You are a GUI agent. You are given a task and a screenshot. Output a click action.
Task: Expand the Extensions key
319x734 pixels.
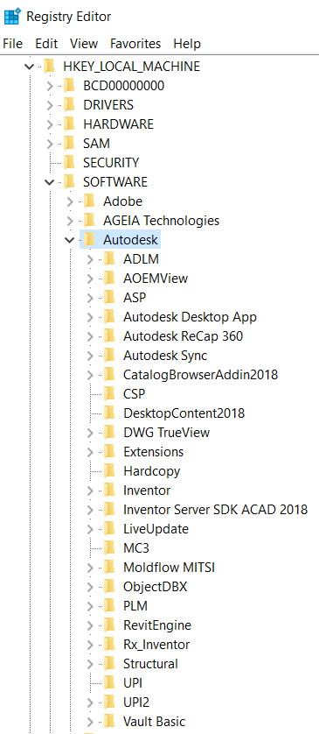point(90,452)
